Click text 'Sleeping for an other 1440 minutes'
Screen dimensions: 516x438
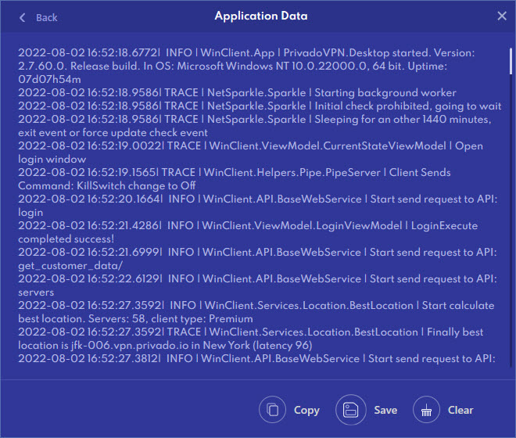click(403, 119)
